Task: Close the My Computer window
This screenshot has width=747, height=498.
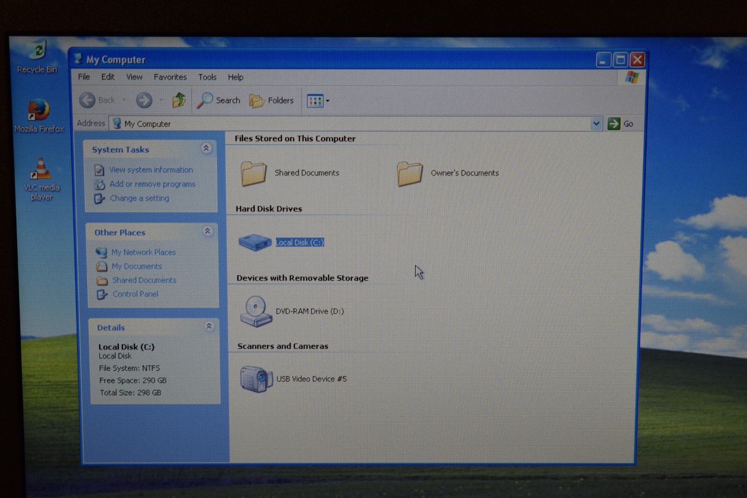Action: [x=637, y=60]
